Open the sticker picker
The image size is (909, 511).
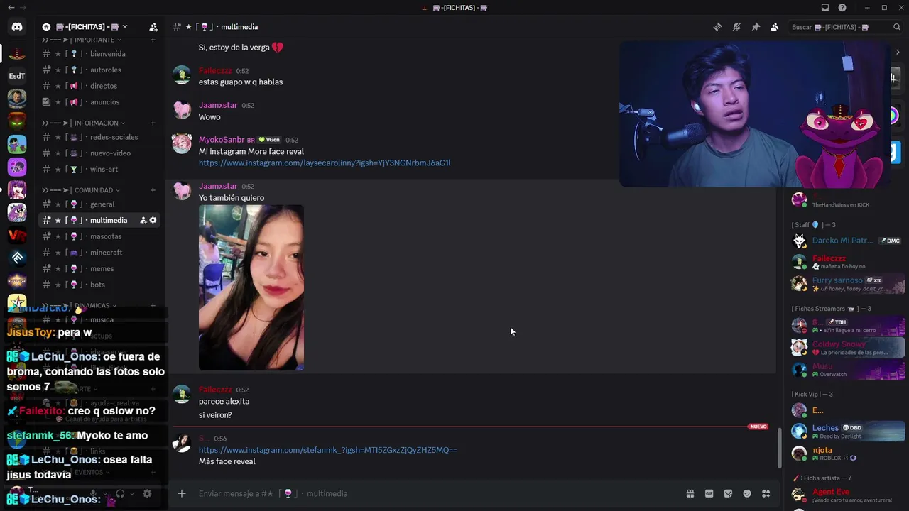click(x=728, y=493)
